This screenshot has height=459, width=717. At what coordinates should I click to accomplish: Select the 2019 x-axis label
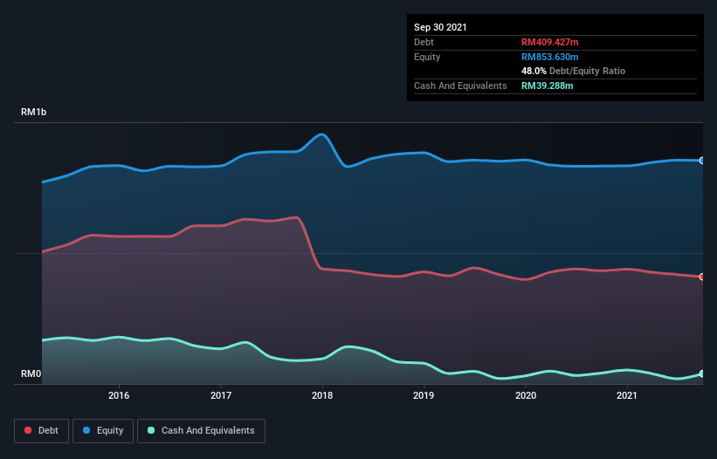(424, 395)
